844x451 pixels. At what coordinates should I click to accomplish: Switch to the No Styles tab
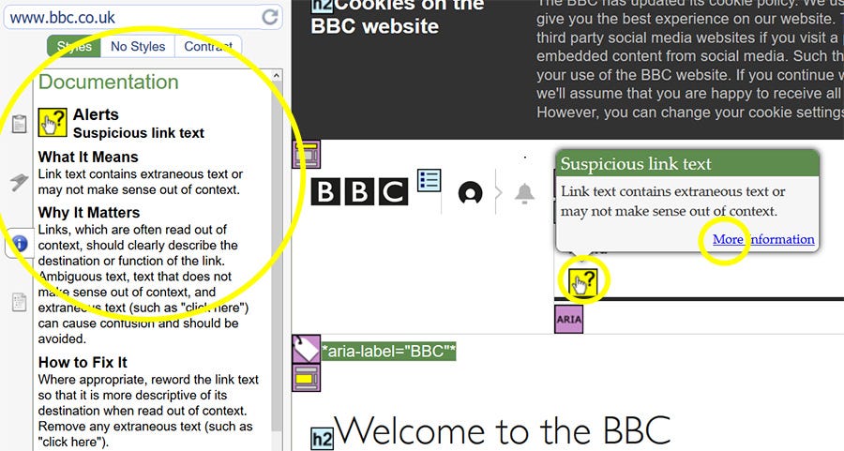pos(138,46)
